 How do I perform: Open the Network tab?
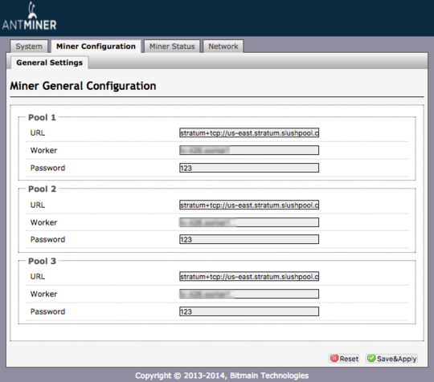[223, 47]
